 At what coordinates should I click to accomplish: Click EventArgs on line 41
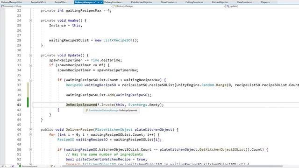pyautogui.click(x=138, y=105)
